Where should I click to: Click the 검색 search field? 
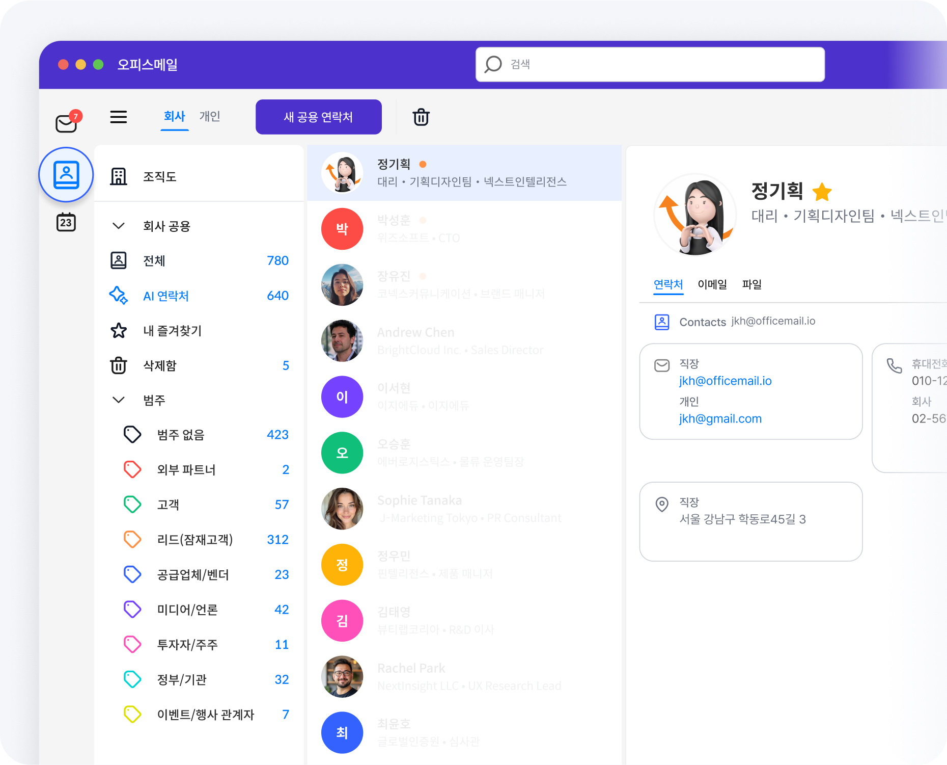[650, 65]
